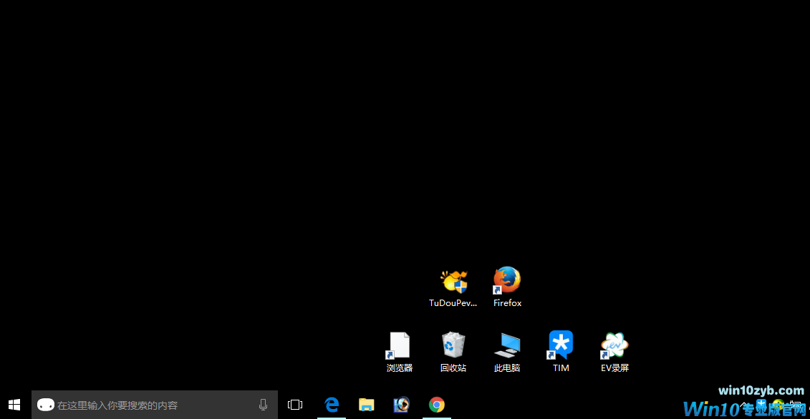Open File Explorer from the taskbar
Screen dimensions: 810x419
click(x=367, y=405)
